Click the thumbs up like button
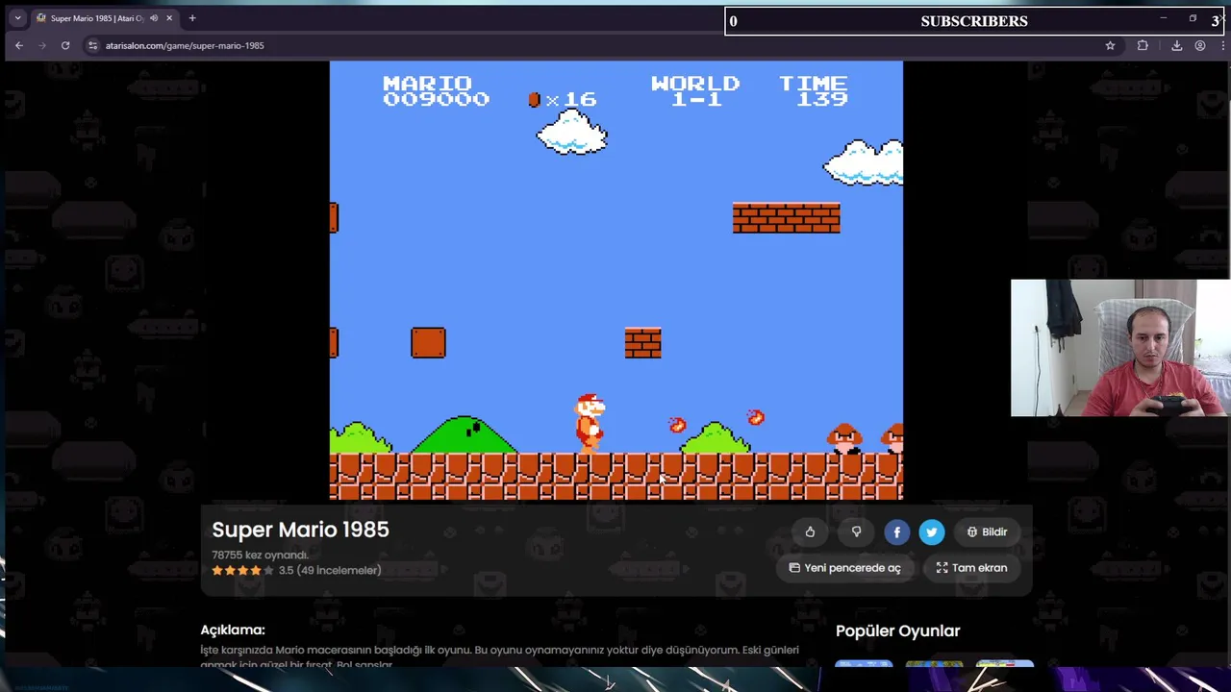1231x692 pixels. point(810,531)
